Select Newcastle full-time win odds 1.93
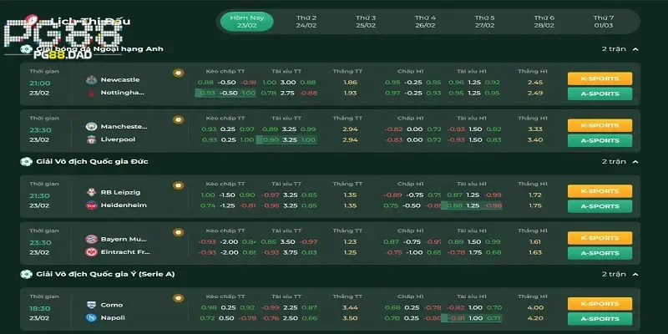Image resolution: width=668 pixels, height=334 pixels. (x=350, y=93)
